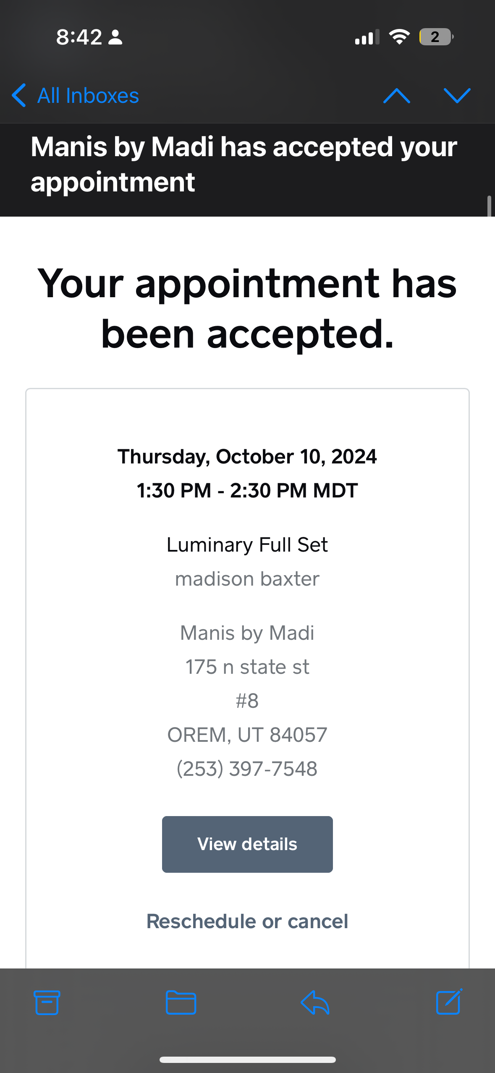Archive this email
495x1073 pixels.
(47, 1002)
